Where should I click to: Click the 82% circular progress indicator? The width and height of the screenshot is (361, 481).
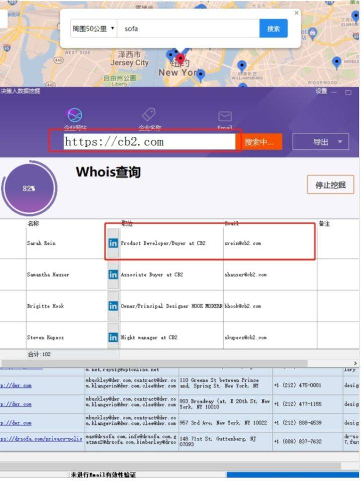(29, 188)
